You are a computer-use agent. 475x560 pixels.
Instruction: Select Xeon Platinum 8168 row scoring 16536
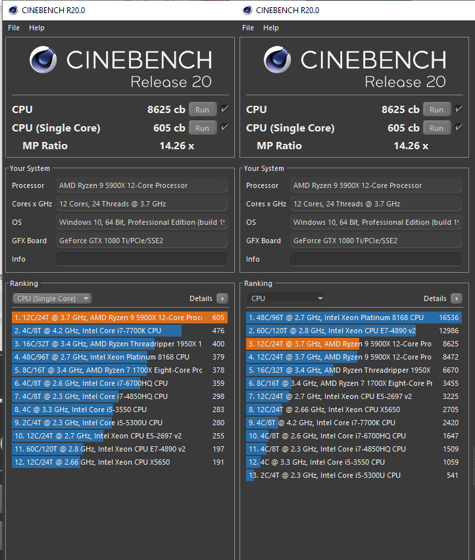tap(354, 317)
